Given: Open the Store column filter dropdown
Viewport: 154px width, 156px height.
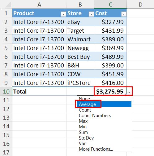Looking at the screenshot, I should coord(91,14).
